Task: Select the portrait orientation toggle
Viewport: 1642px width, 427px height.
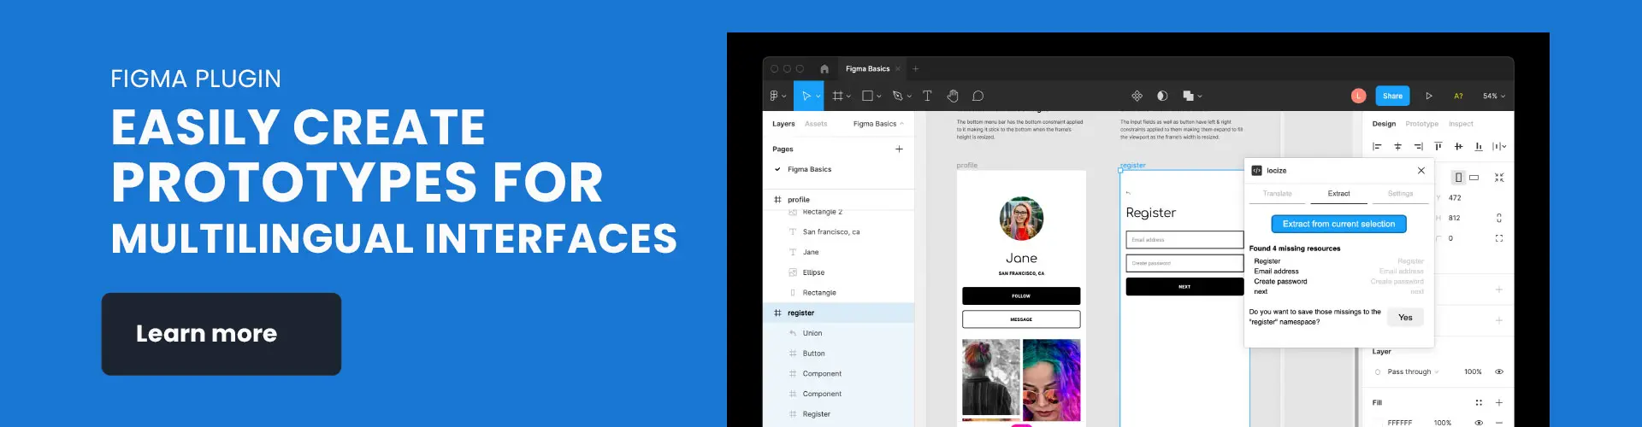Action: 1459,178
